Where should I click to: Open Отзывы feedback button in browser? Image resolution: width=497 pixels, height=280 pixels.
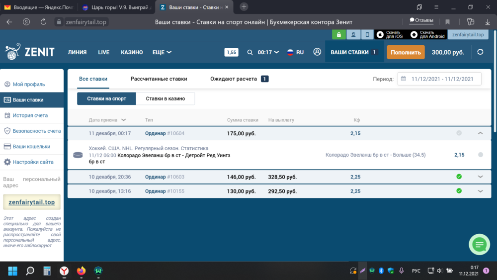(x=421, y=20)
